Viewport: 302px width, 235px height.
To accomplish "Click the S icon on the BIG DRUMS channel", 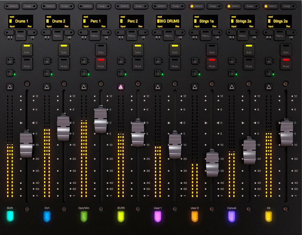I will point(159,37).
